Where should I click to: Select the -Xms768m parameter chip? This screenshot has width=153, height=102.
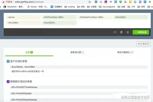point(23,23)
